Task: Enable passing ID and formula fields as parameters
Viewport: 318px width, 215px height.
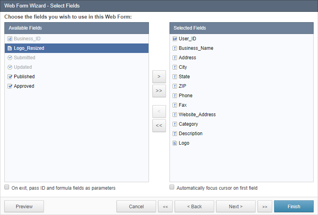Action: point(7,187)
